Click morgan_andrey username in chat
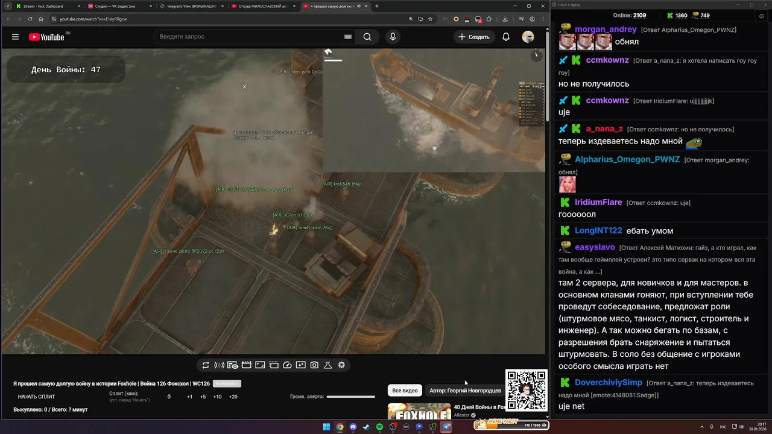772x434 pixels. (x=606, y=30)
